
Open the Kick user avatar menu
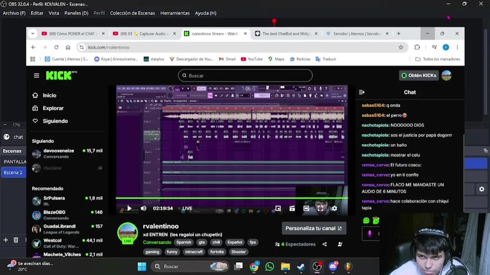[x=446, y=75]
